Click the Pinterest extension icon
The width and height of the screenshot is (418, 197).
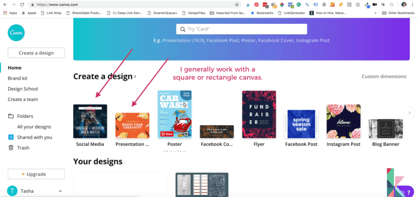256,5
